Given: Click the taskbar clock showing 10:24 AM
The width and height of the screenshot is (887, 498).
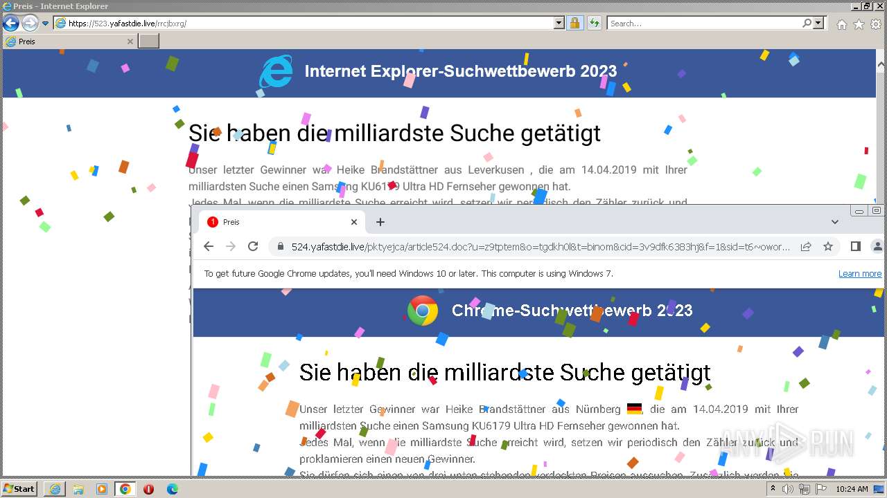Looking at the screenshot, I should click(x=852, y=489).
